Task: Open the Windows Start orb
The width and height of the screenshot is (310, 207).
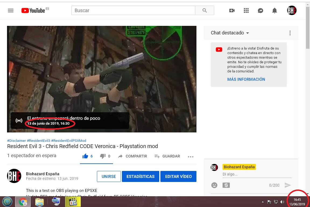Action: pos(7,202)
